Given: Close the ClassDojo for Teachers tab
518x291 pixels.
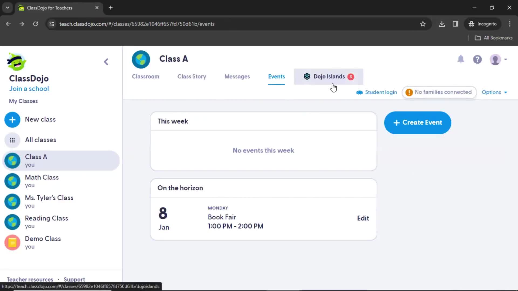Looking at the screenshot, I should coord(97,8).
